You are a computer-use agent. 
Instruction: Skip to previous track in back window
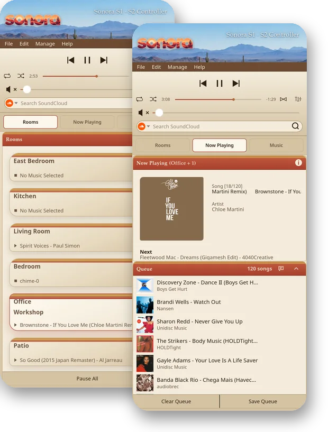(x=70, y=60)
